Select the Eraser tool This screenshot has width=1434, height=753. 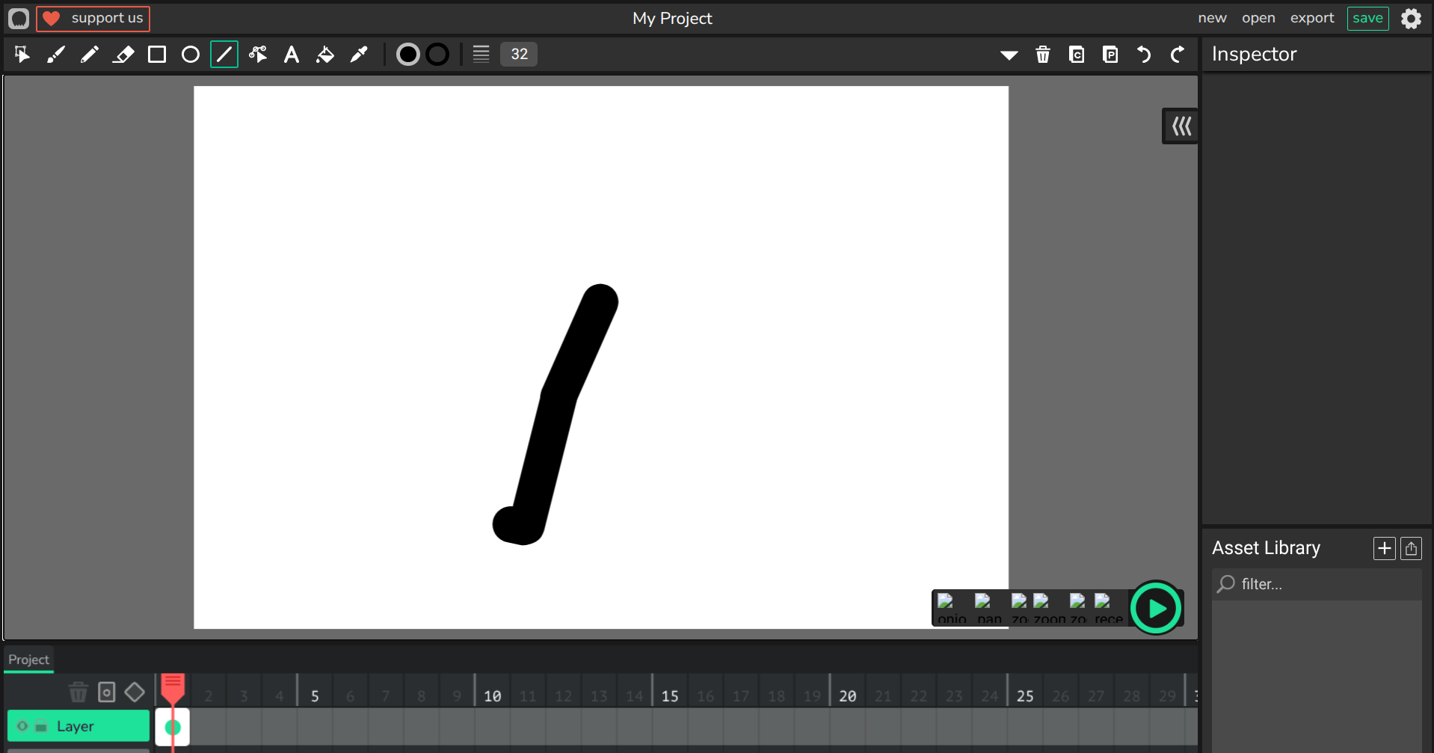click(x=123, y=55)
